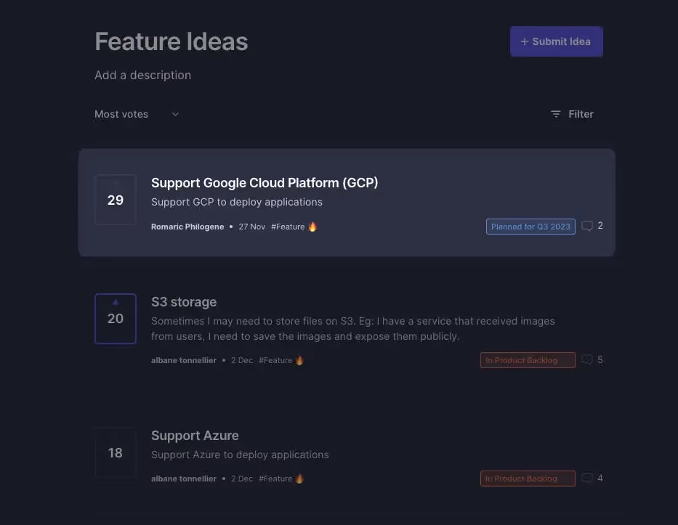Open Romaric Philogene's author profile
Viewport: 678px width, 525px height.
pos(187,226)
